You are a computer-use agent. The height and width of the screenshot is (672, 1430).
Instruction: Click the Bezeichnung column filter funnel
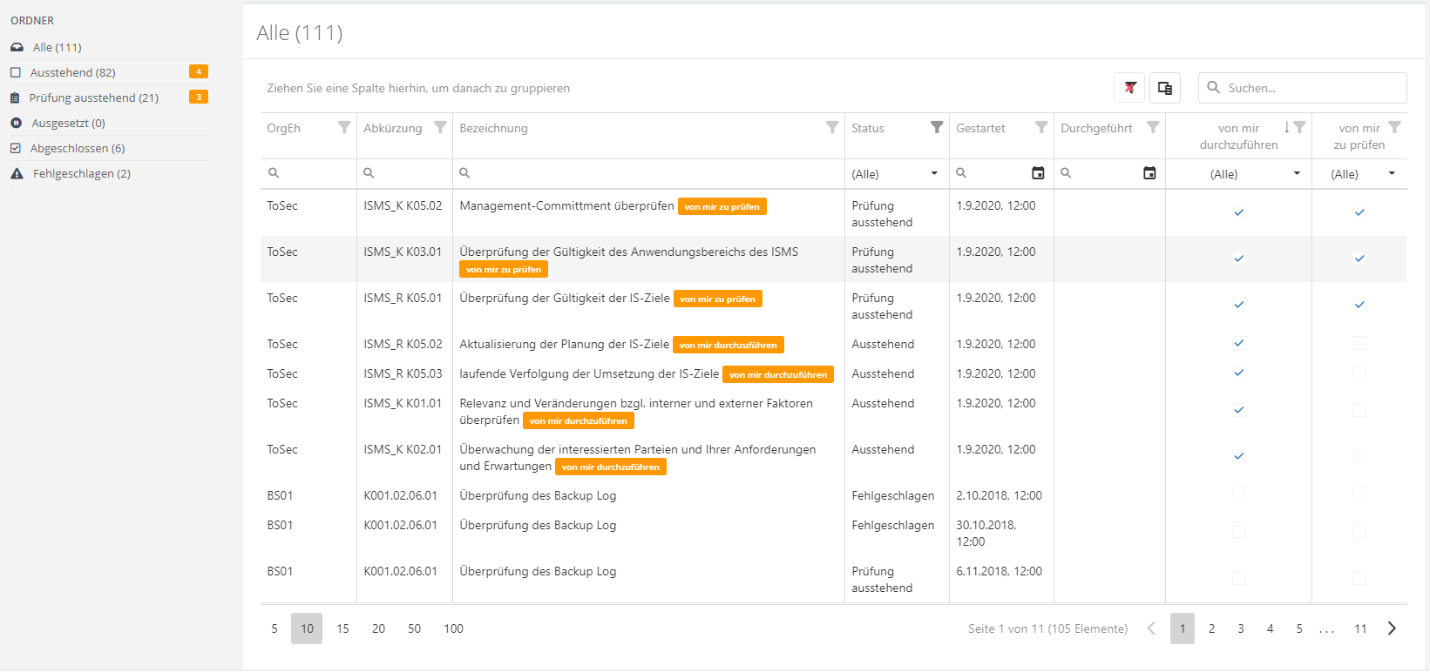pos(832,128)
